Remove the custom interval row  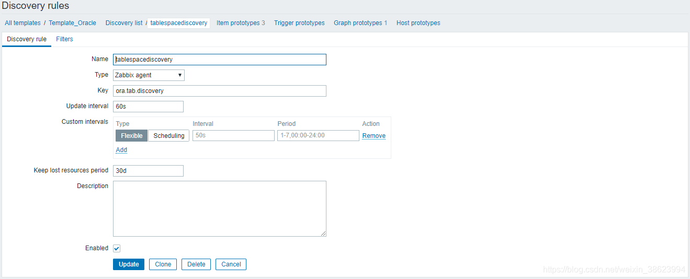374,136
